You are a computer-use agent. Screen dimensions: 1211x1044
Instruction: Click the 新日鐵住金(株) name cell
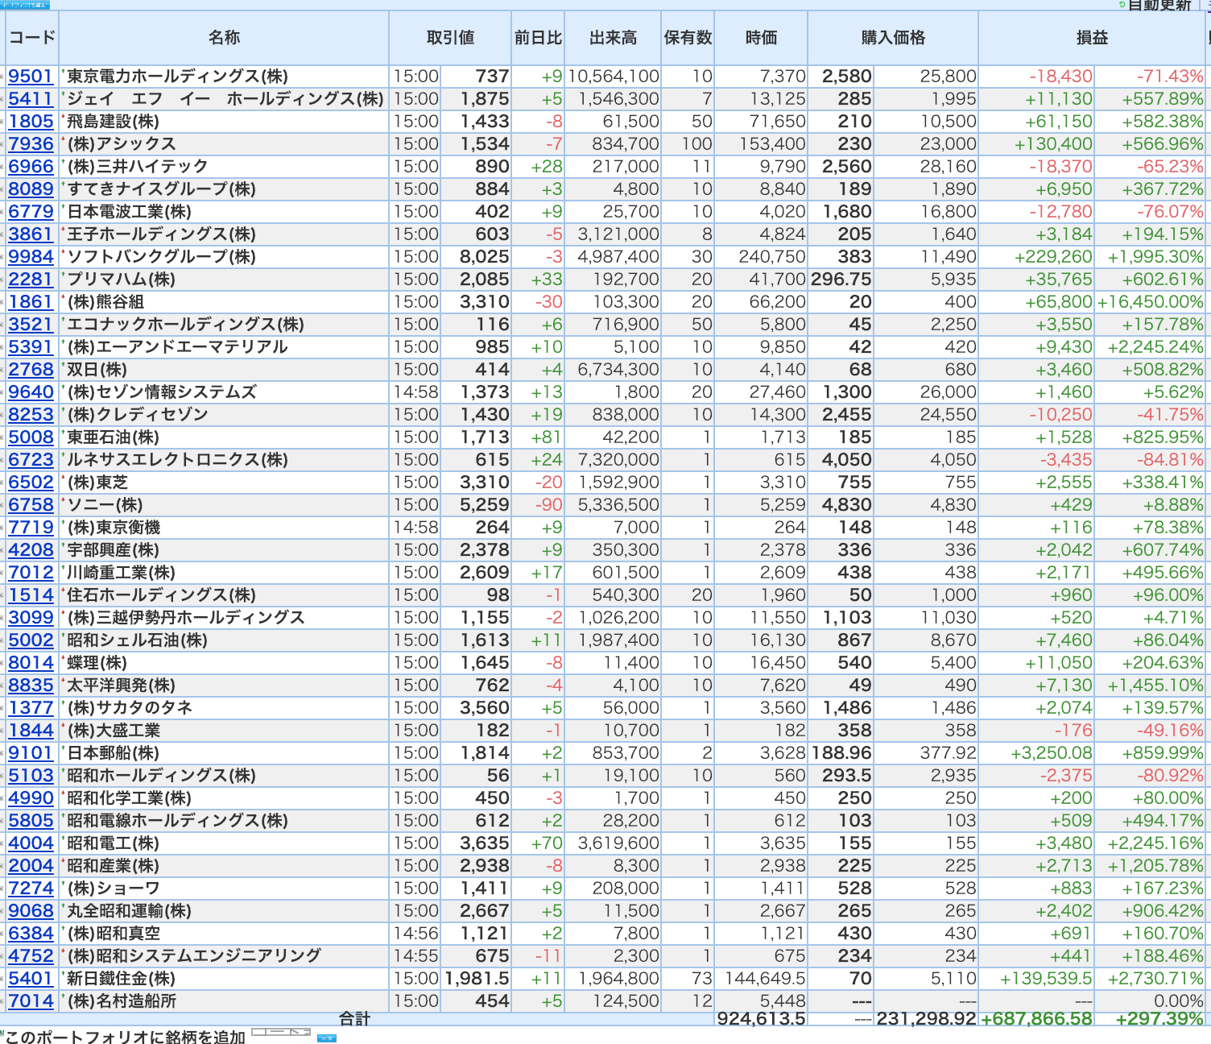[x=224, y=979]
